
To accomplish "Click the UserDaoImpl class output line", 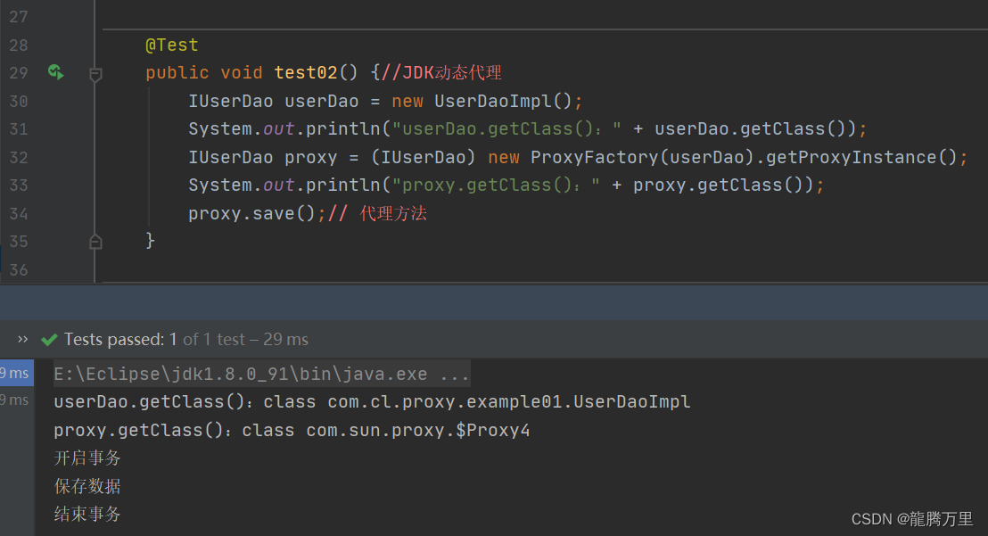I will 372,402.
